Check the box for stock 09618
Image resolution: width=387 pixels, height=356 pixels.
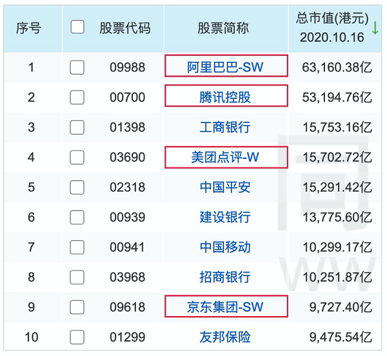[77, 307]
